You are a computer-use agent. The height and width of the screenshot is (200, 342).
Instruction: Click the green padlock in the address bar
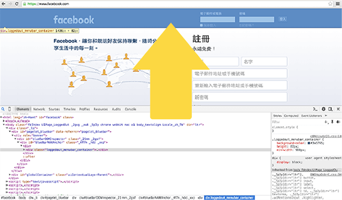click(25, 4)
